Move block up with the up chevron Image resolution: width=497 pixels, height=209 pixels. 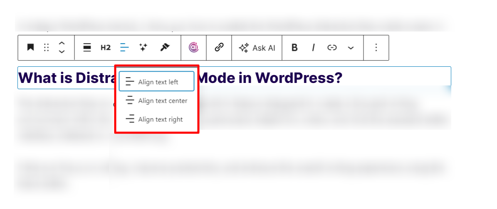pos(62,43)
